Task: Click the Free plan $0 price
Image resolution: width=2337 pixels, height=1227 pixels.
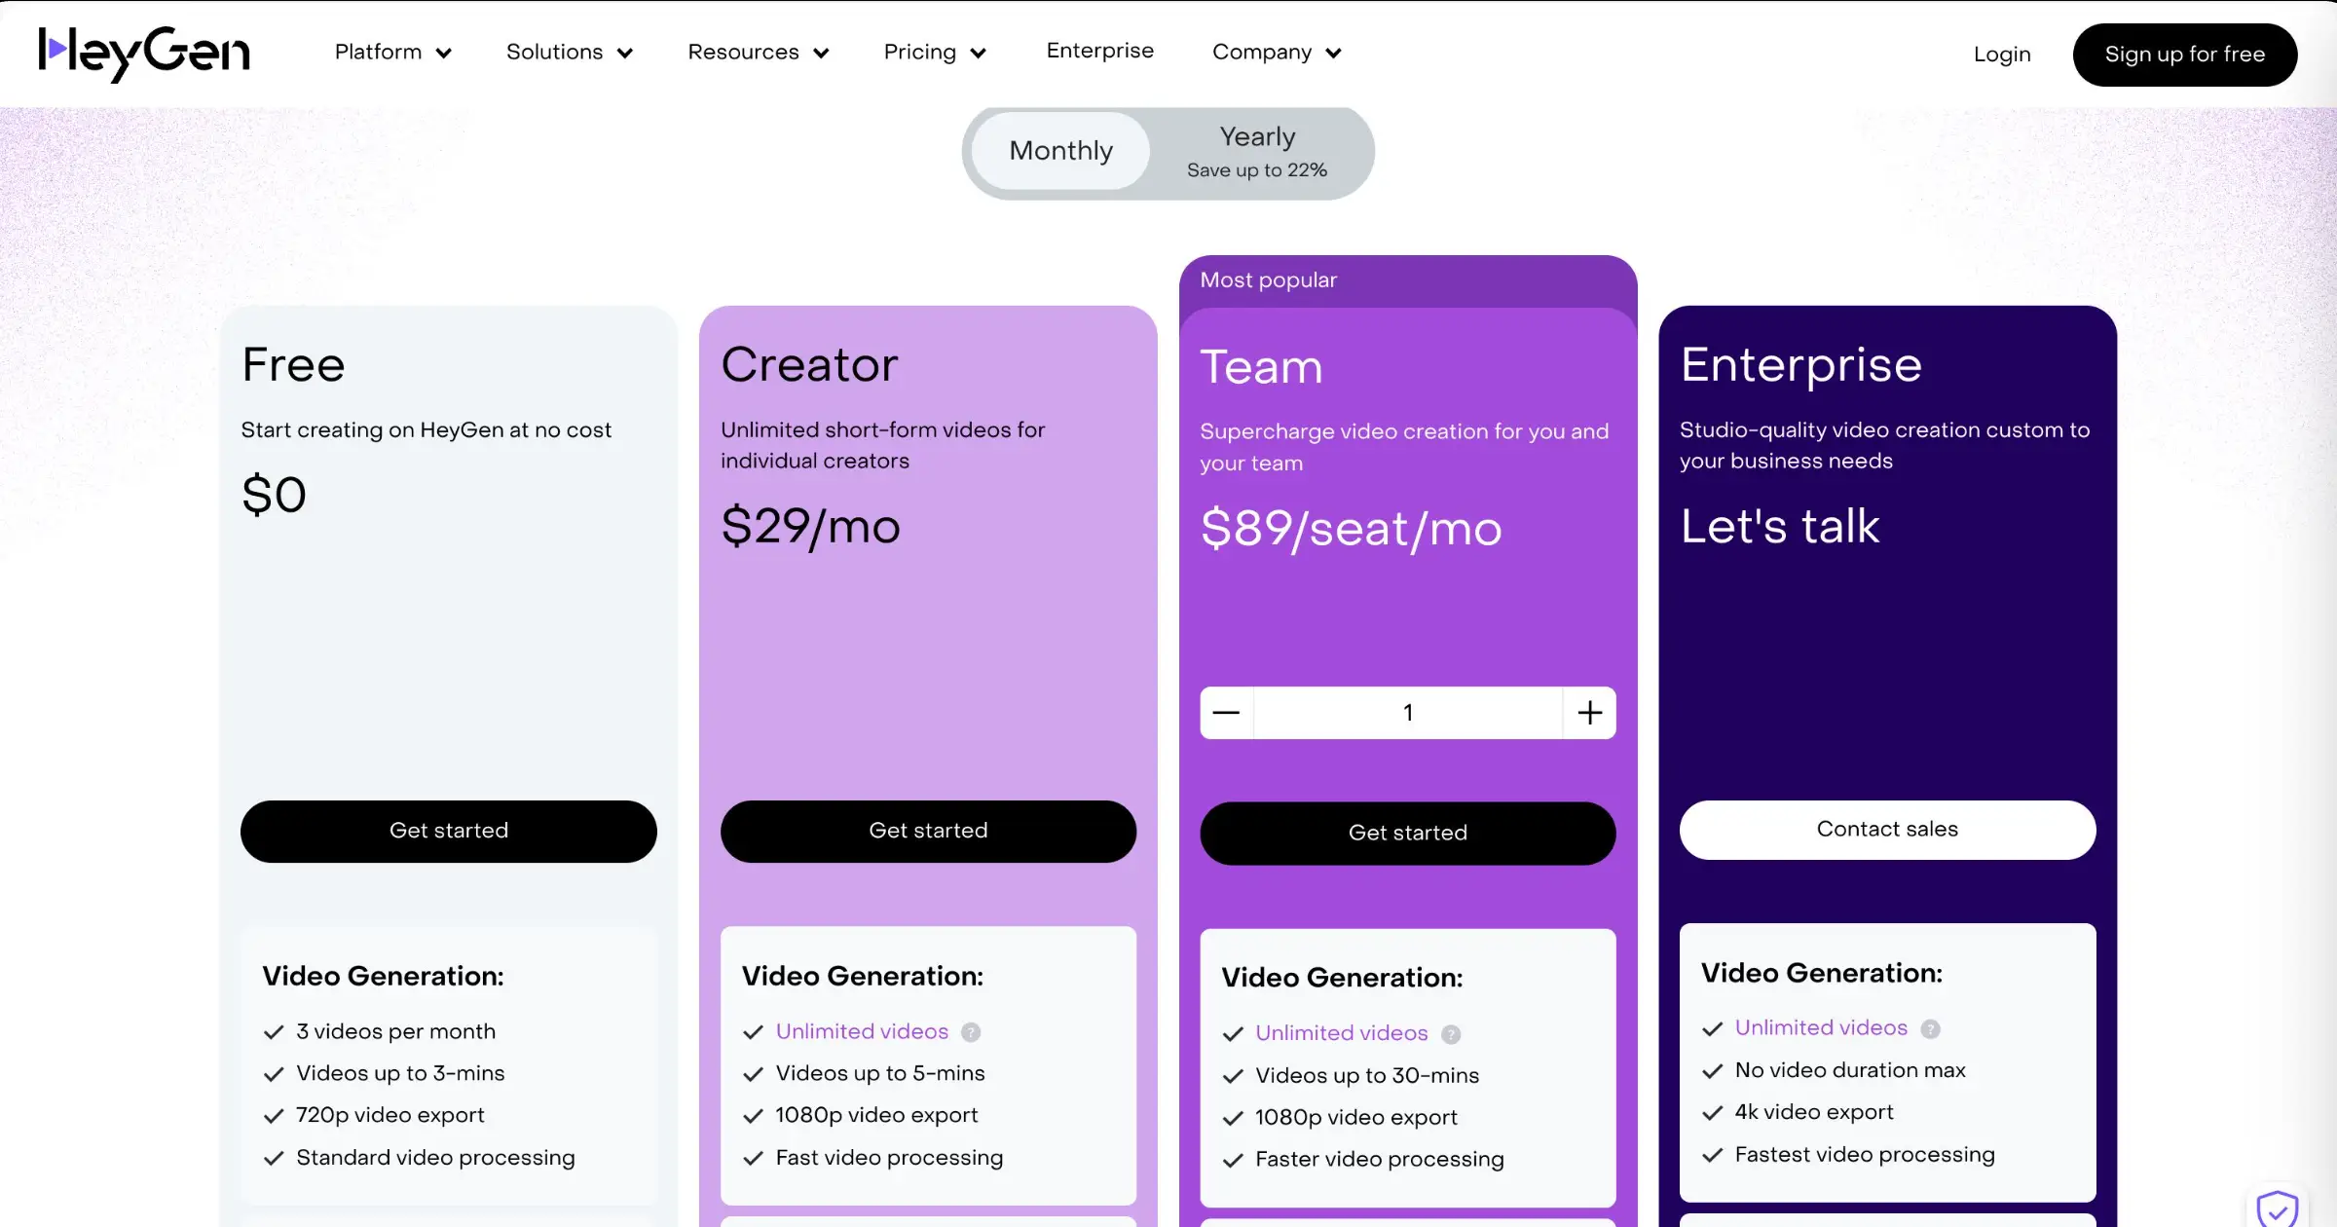Action: [x=274, y=495]
